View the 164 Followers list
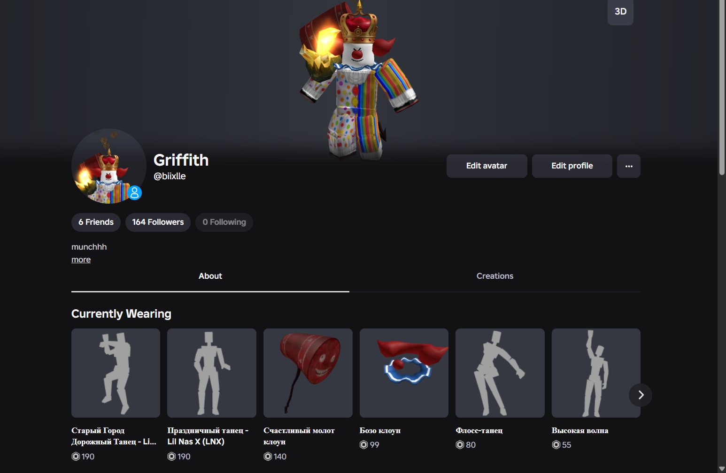The image size is (726, 473). point(158,222)
